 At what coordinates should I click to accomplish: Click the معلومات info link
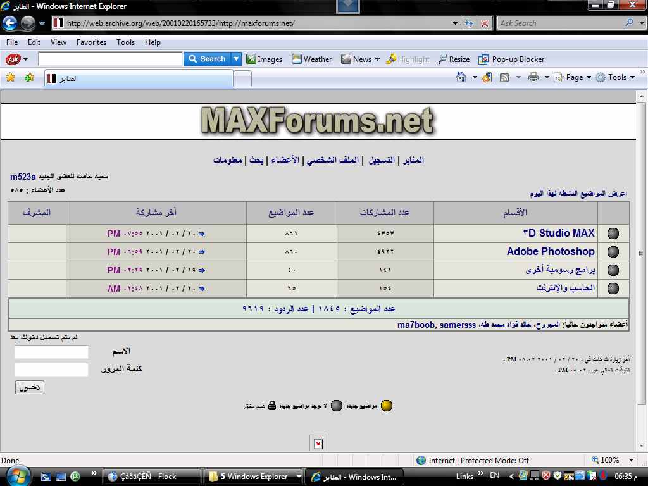(227, 160)
